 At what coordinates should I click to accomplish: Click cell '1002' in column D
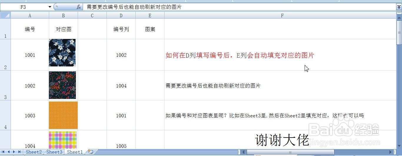click(121, 55)
